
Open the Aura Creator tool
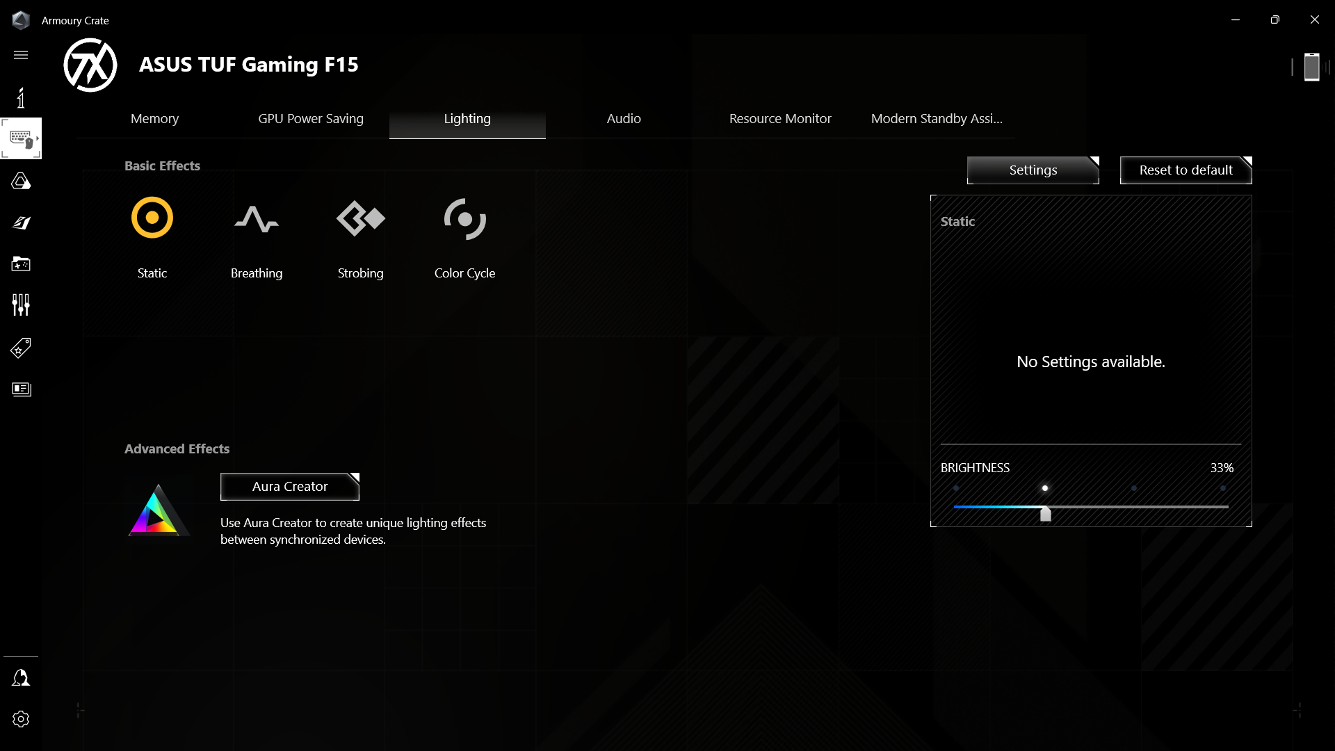coord(290,486)
